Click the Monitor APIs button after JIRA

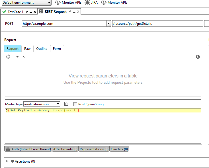[114, 3]
